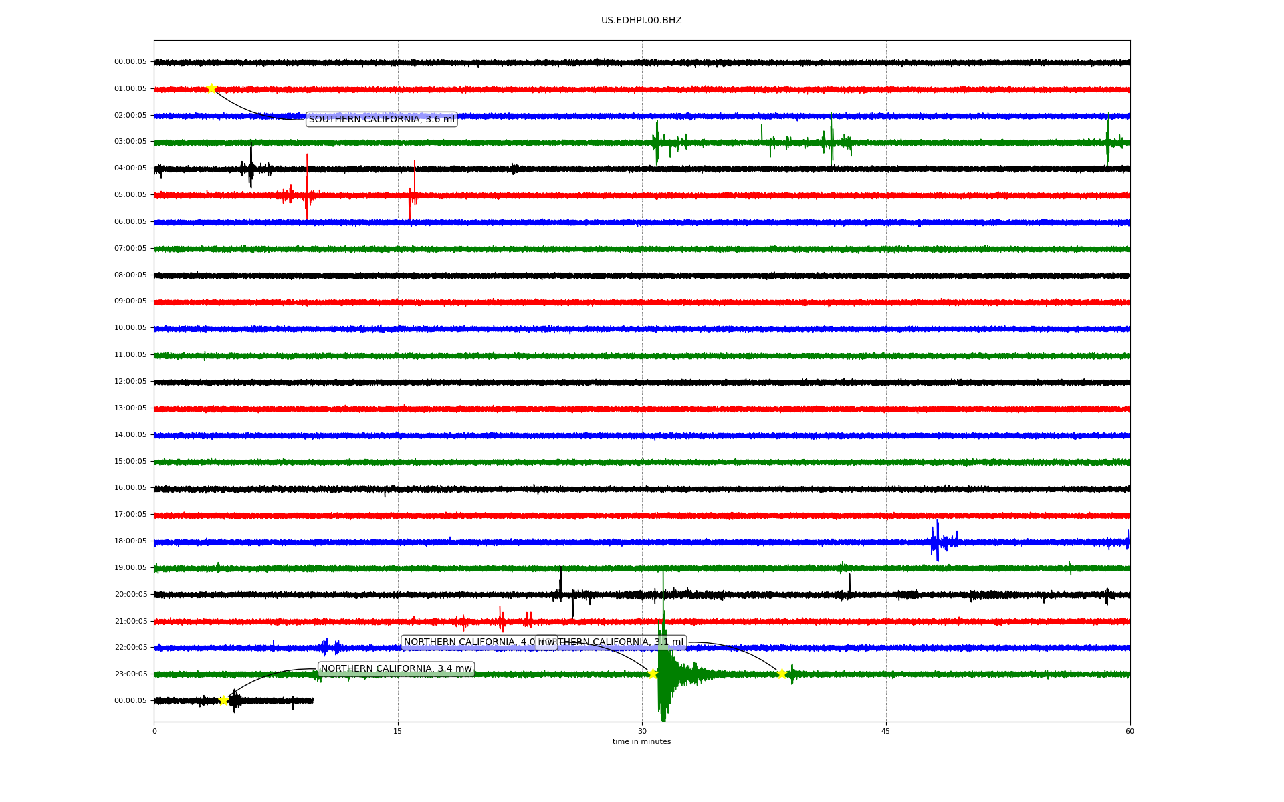1284x802 pixels.
Task: Select the 12:00:05 row time label
Action: click(x=130, y=382)
